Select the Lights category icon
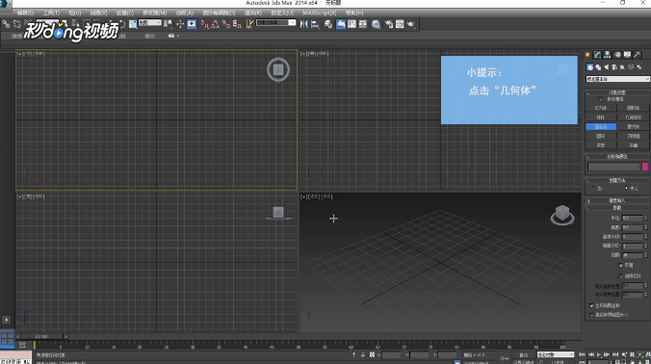This screenshot has height=364, width=651. pos(606,67)
